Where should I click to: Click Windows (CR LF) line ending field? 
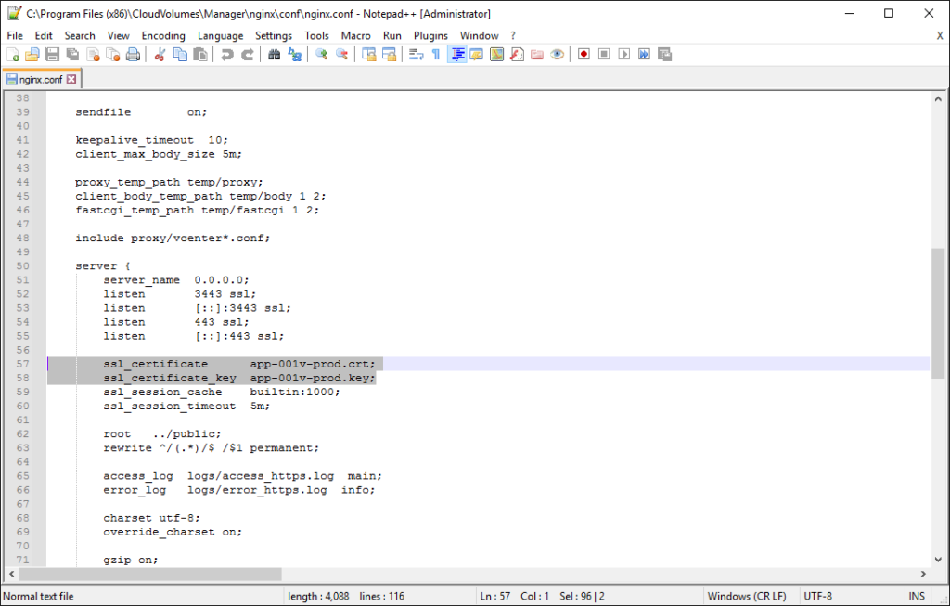point(748,596)
